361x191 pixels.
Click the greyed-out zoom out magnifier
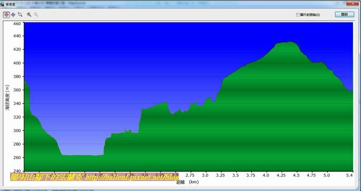pos(36,15)
